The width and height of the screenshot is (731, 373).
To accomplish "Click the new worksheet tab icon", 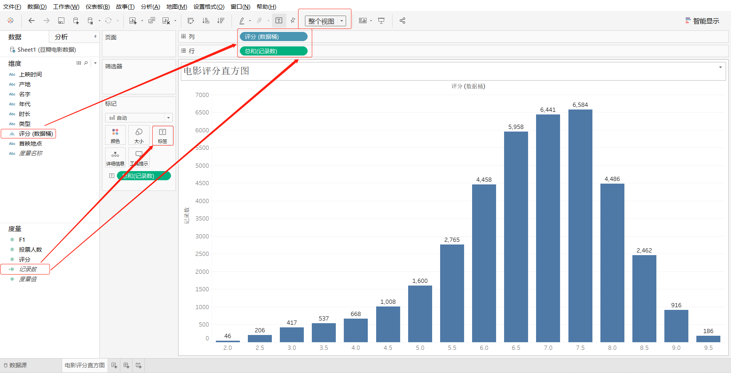I will coord(114,365).
